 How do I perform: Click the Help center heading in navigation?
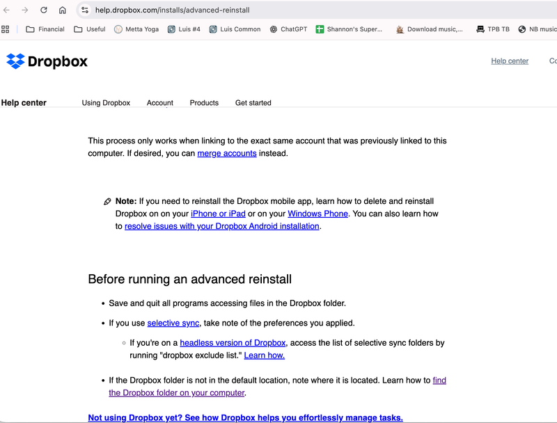[x=24, y=102]
